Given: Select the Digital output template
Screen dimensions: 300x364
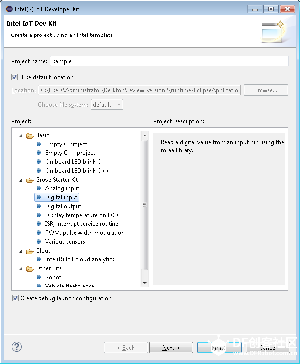Looking at the screenshot, I should tap(63, 206).
